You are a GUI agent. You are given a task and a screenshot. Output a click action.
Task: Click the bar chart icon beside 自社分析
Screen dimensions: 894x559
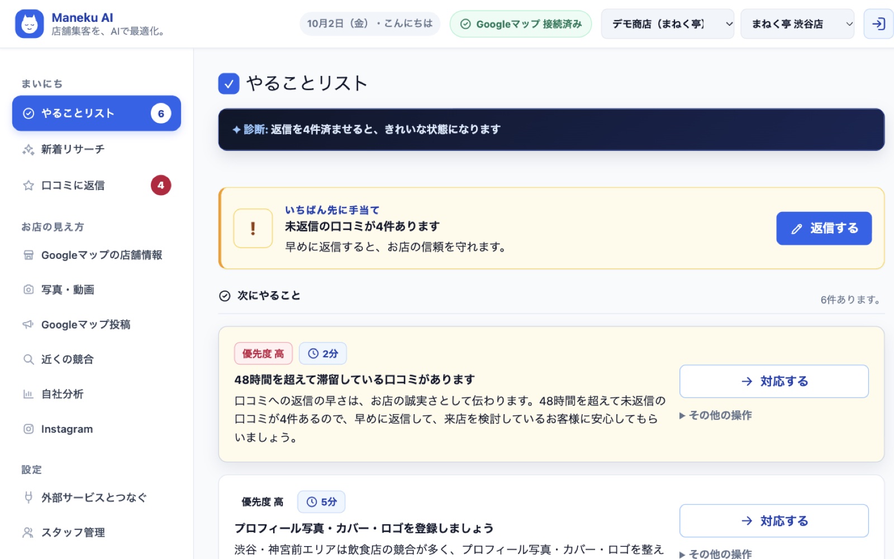coord(28,394)
